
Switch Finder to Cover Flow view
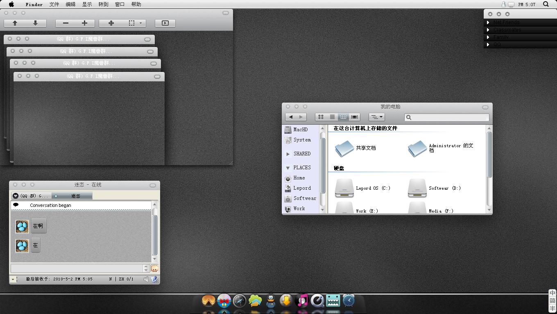click(354, 117)
